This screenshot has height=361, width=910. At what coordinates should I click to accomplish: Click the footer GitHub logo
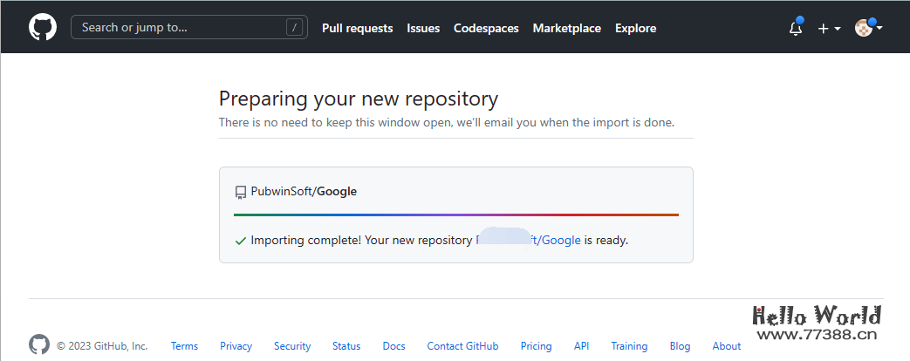39,345
